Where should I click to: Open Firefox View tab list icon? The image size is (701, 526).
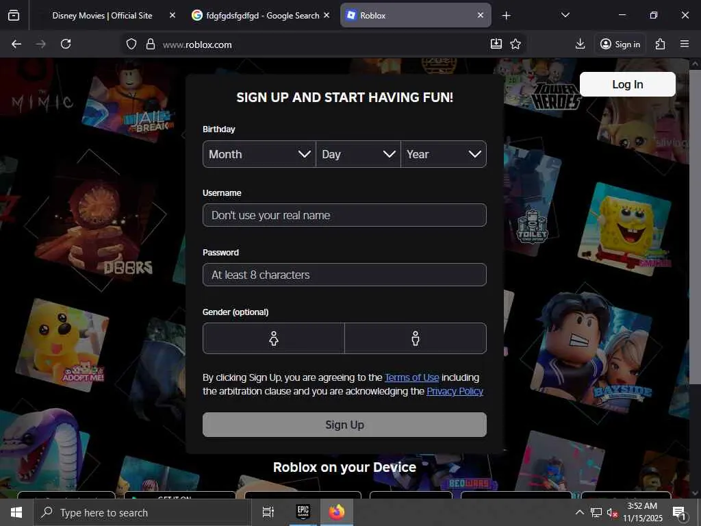pos(14,15)
